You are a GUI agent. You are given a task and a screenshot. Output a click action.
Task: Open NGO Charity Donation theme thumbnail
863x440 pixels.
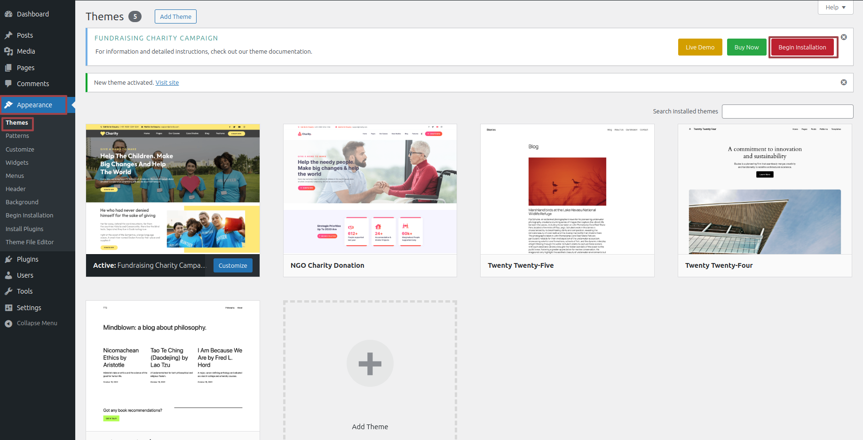click(x=370, y=189)
